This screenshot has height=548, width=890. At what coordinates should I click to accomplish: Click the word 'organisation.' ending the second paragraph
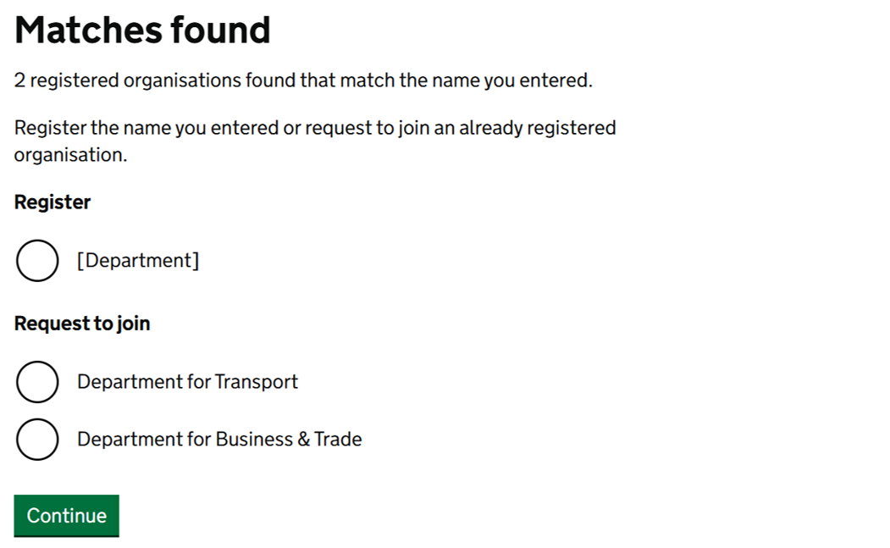70,156
